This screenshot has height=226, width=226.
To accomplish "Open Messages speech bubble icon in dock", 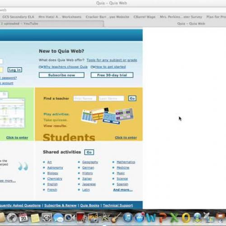I will tap(58, 218).
